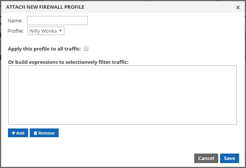Click the 'Name:' field label

[15, 21]
